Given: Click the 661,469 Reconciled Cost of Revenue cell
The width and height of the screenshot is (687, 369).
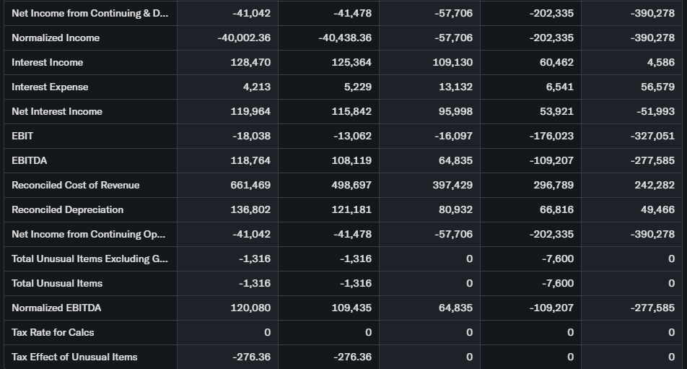Looking at the screenshot, I should (250, 185).
